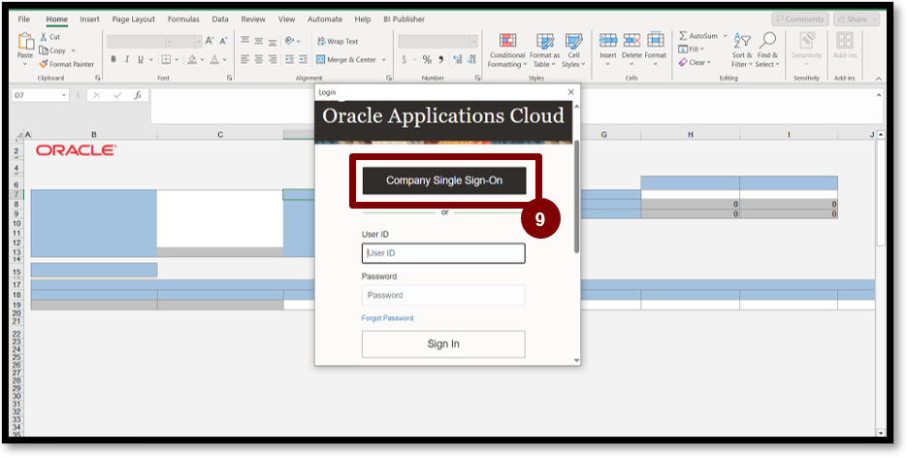The height and width of the screenshot is (457, 906).
Task: Apply Comma Style format
Action: (x=440, y=59)
